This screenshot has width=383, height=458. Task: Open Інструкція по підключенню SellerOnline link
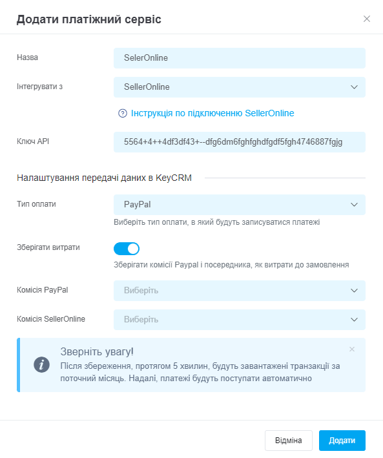[212, 113]
